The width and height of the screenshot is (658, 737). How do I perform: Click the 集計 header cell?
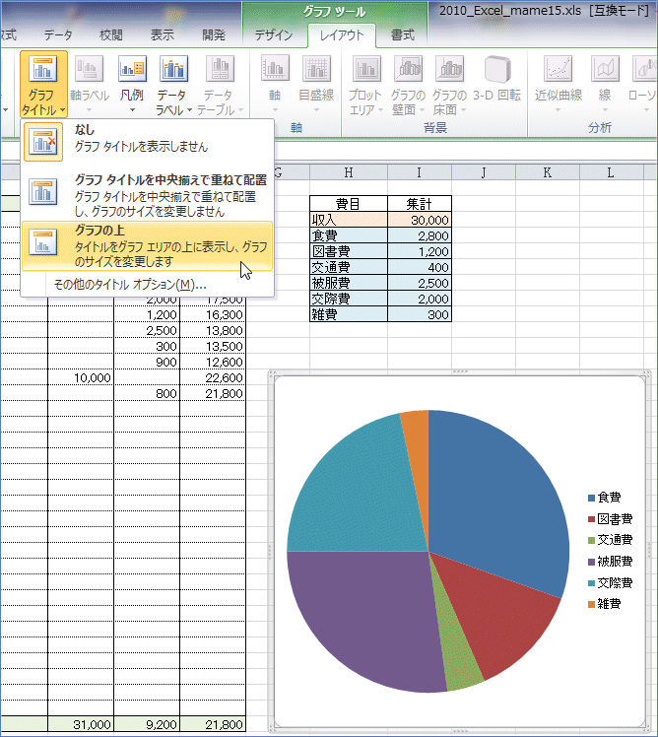coord(420,204)
